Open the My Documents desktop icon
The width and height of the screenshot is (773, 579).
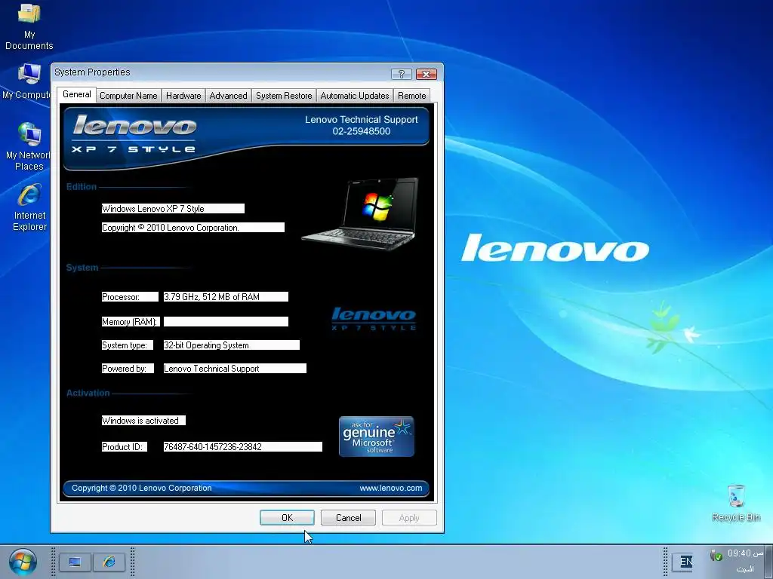29,26
